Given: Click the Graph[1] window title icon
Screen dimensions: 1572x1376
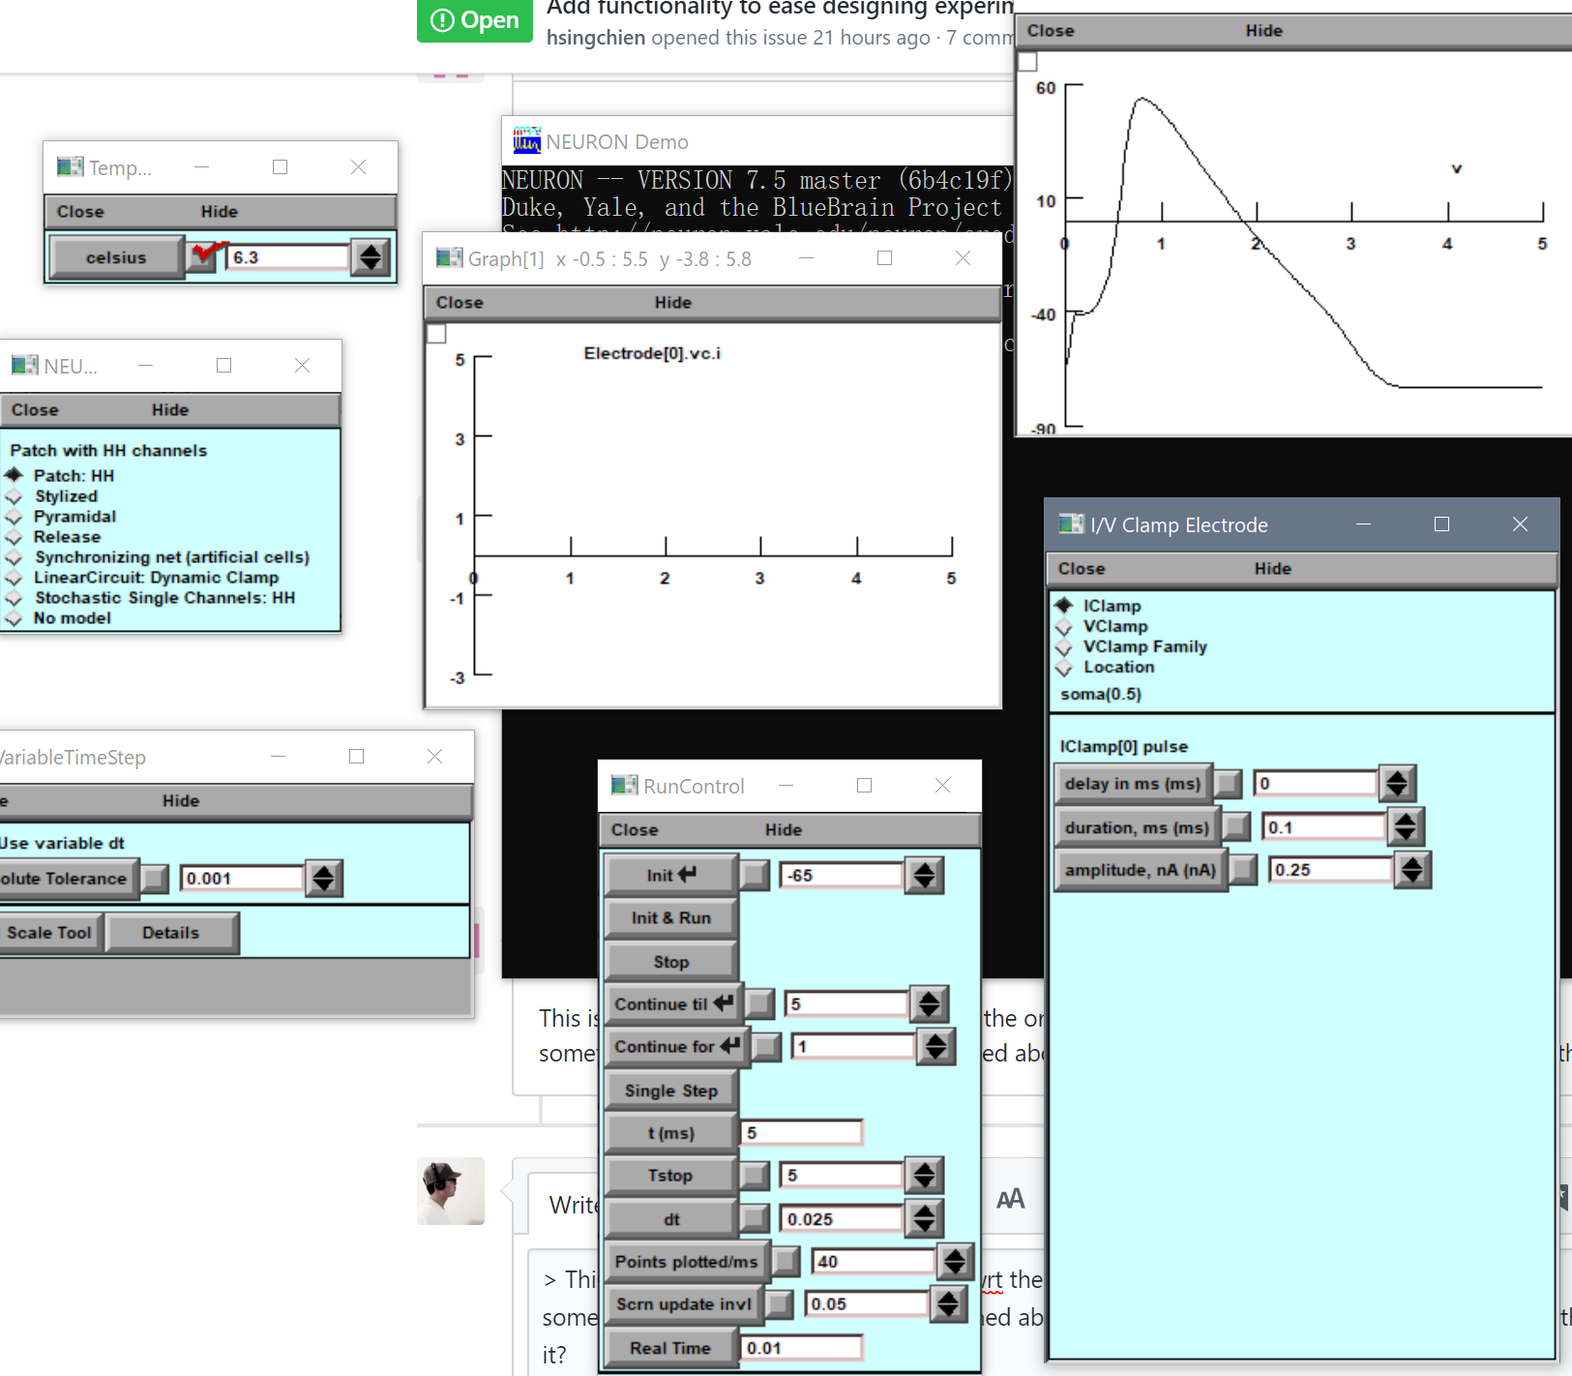Looking at the screenshot, I should coord(449,258).
